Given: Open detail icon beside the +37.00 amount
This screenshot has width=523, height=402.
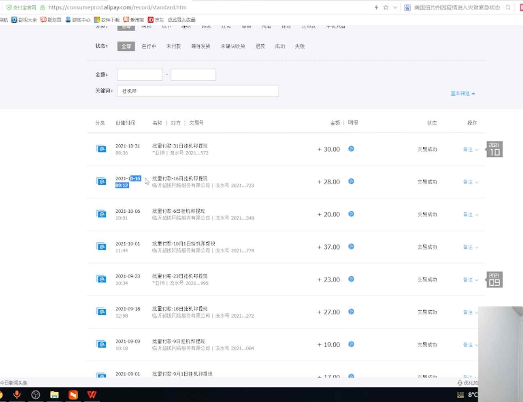Looking at the screenshot, I should pyautogui.click(x=351, y=246).
